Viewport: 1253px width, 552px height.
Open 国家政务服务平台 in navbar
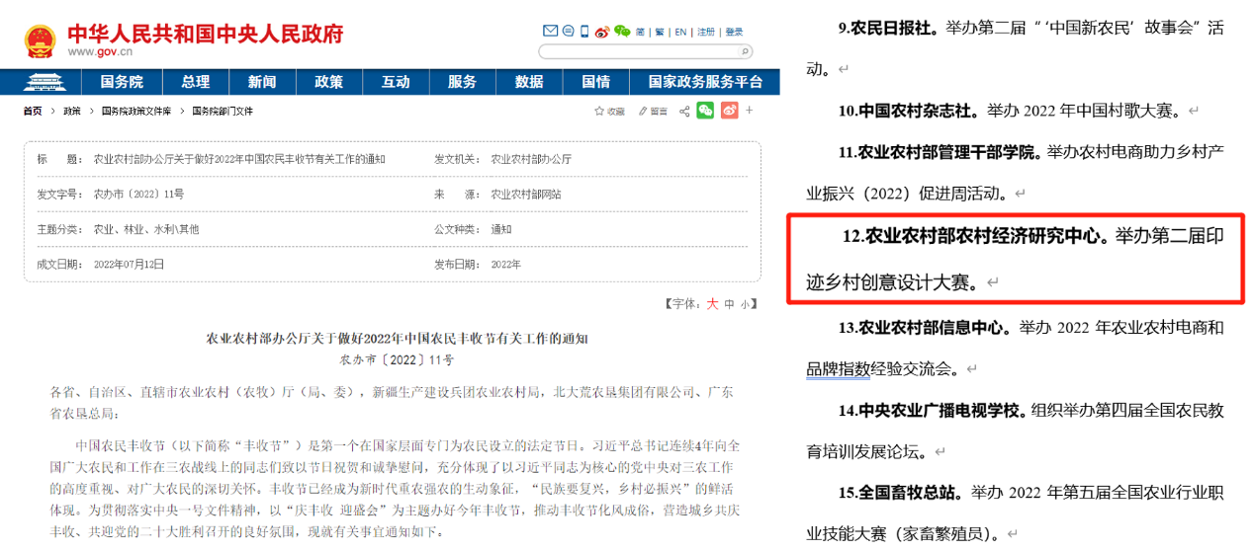pos(705,82)
